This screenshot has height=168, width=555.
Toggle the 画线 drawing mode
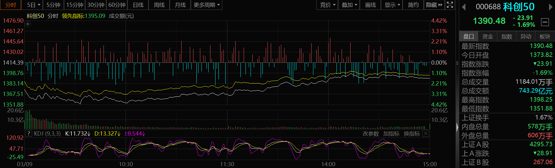(370, 5)
